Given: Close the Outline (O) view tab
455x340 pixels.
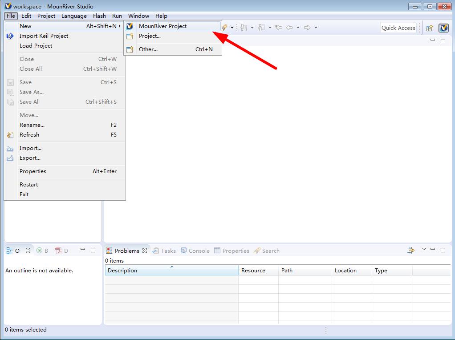Looking at the screenshot, I should 28,251.
